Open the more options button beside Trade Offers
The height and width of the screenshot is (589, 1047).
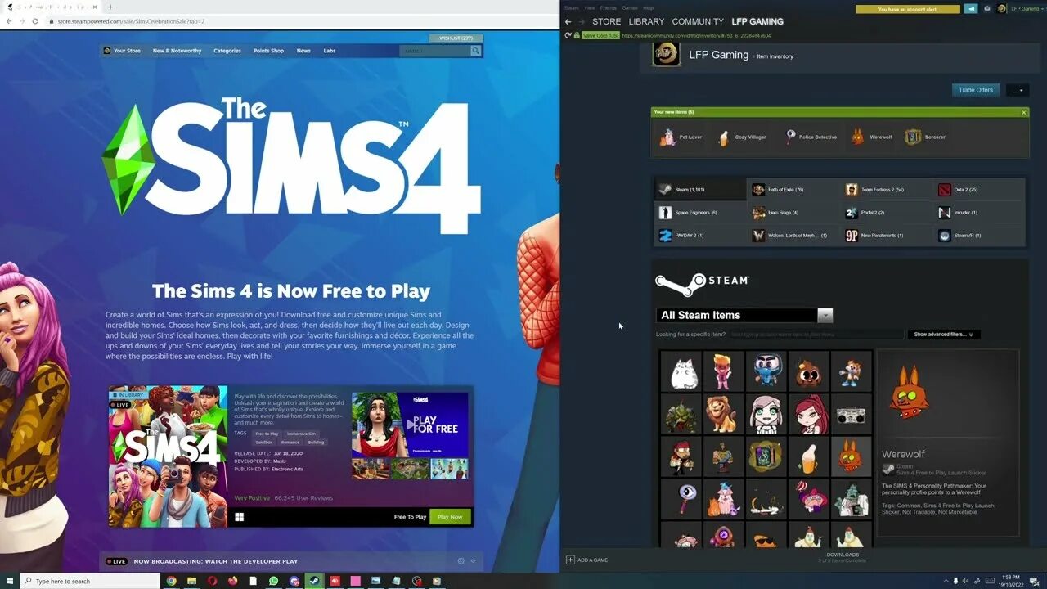(1018, 90)
